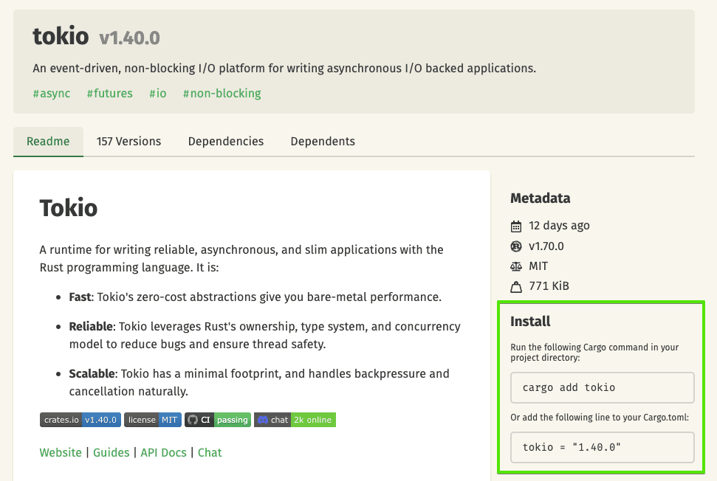Screen dimensions: 717x481
Task: Visit the Website link in the readme
Action: point(61,453)
